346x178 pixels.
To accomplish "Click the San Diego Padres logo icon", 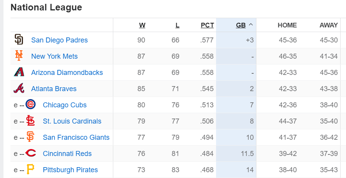I will pos(19,40).
